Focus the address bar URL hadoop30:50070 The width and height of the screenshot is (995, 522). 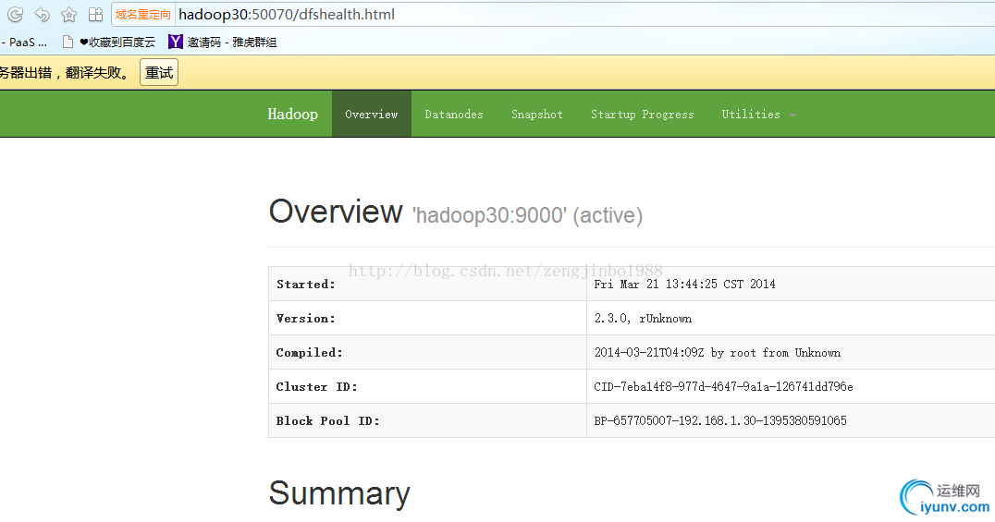tap(287, 14)
